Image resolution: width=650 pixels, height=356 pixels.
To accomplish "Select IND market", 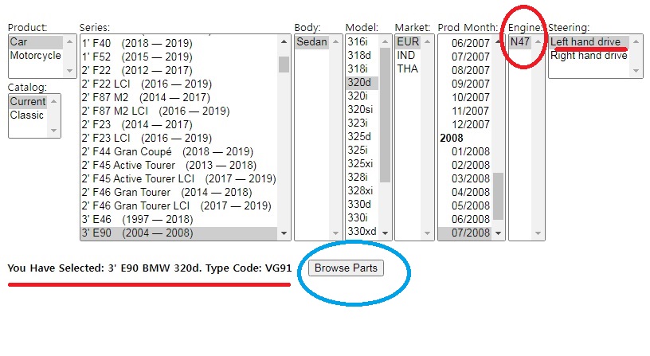I will (x=409, y=56).
